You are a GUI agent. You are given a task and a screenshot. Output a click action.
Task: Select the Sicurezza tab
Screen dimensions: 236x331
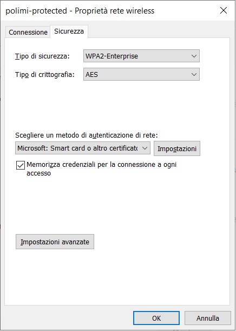(69, 31)
